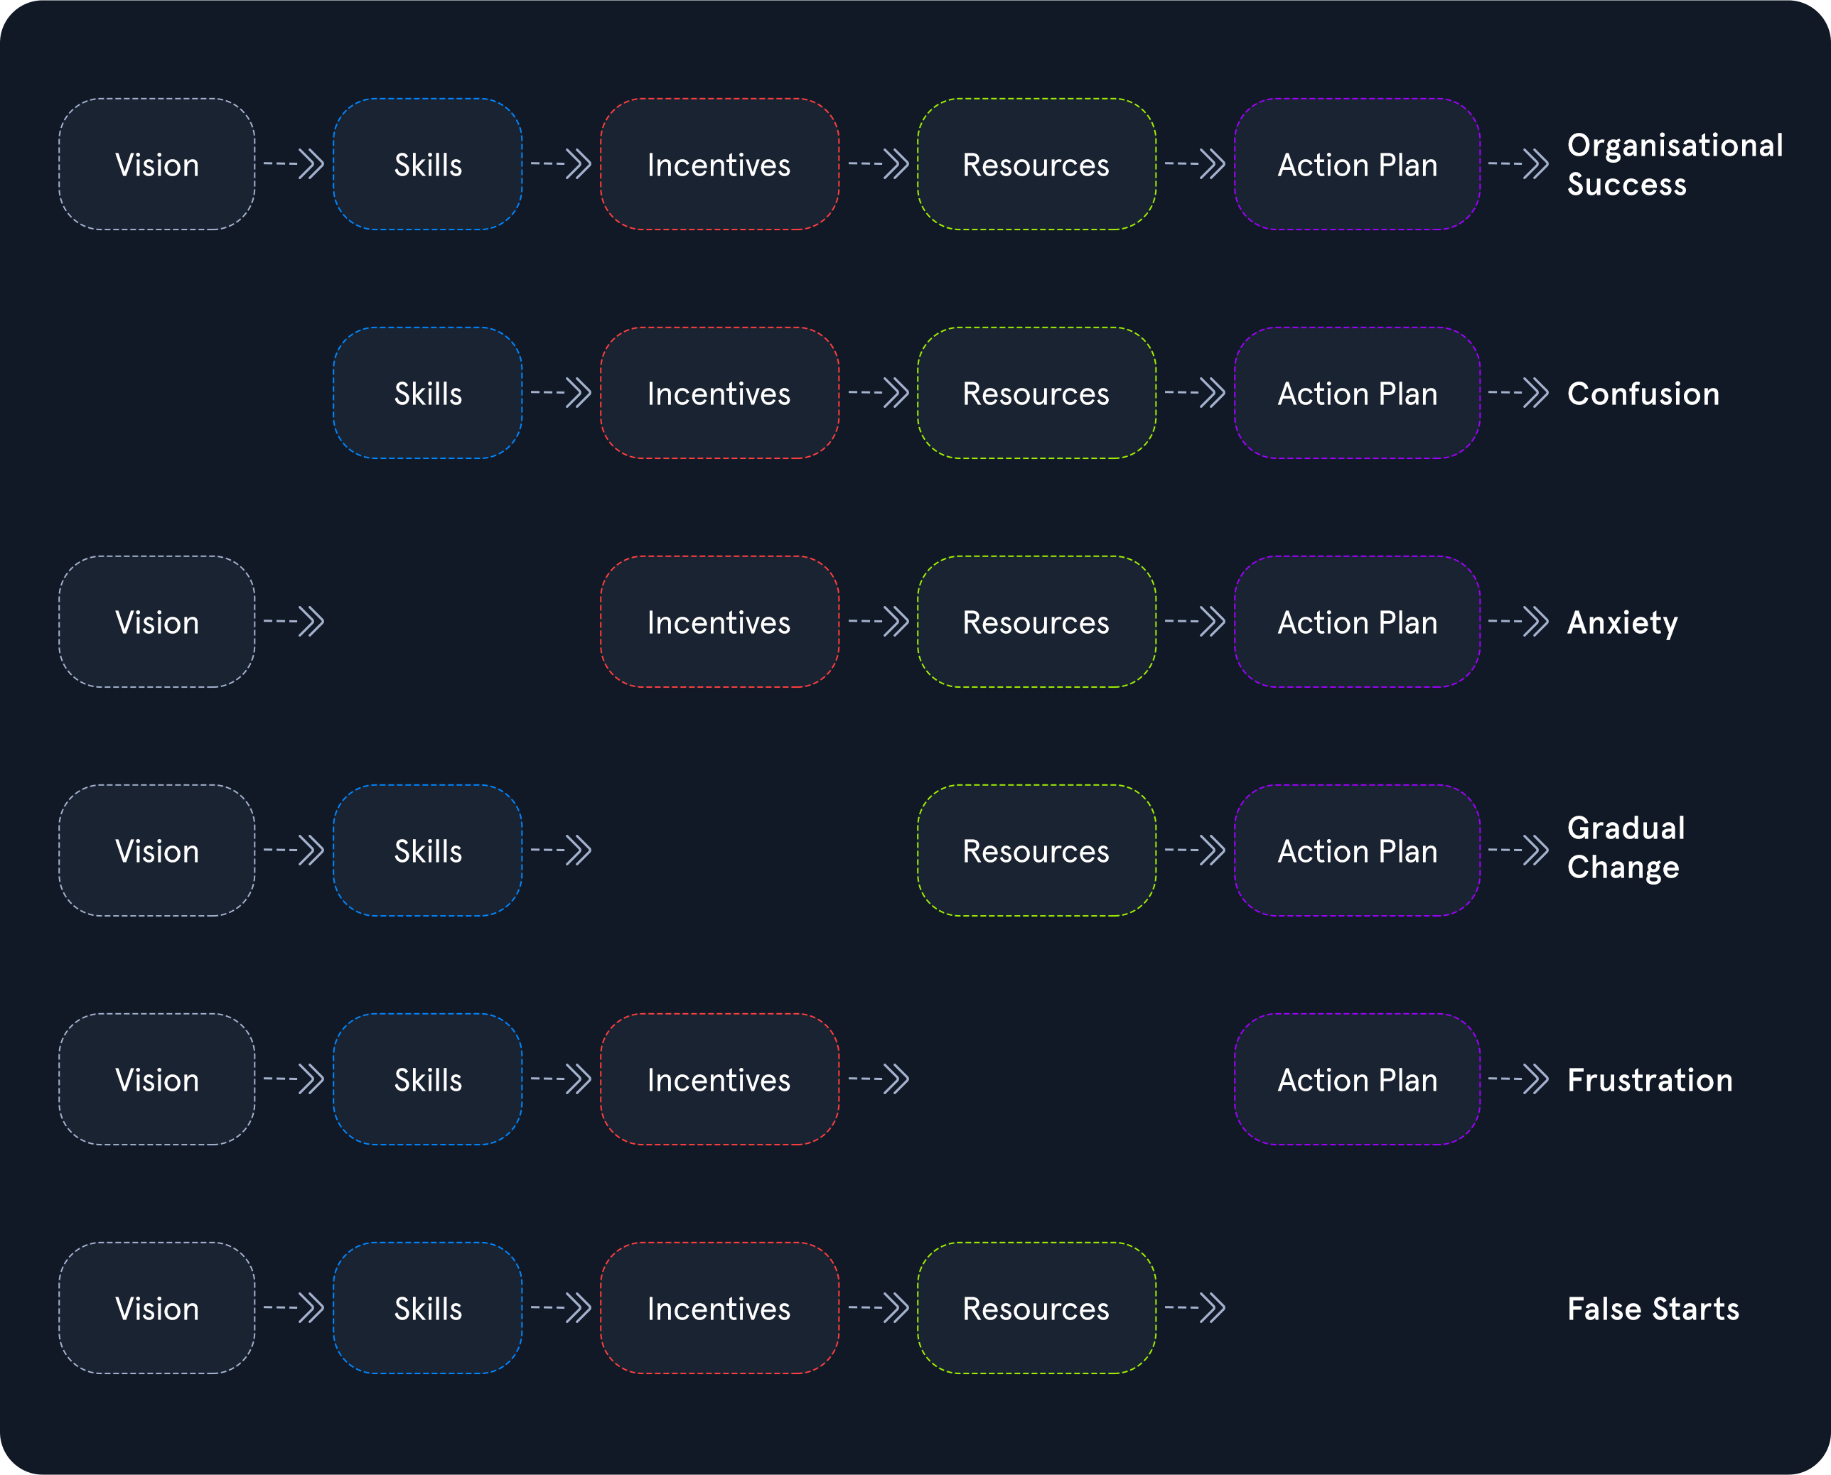Click the Organisational Success label
This screenshot has height=1475, width=1831.
tap(1675, 165)
